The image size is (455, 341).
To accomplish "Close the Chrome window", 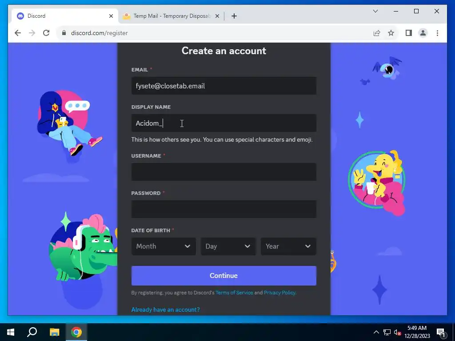I will tap(436, 11).
